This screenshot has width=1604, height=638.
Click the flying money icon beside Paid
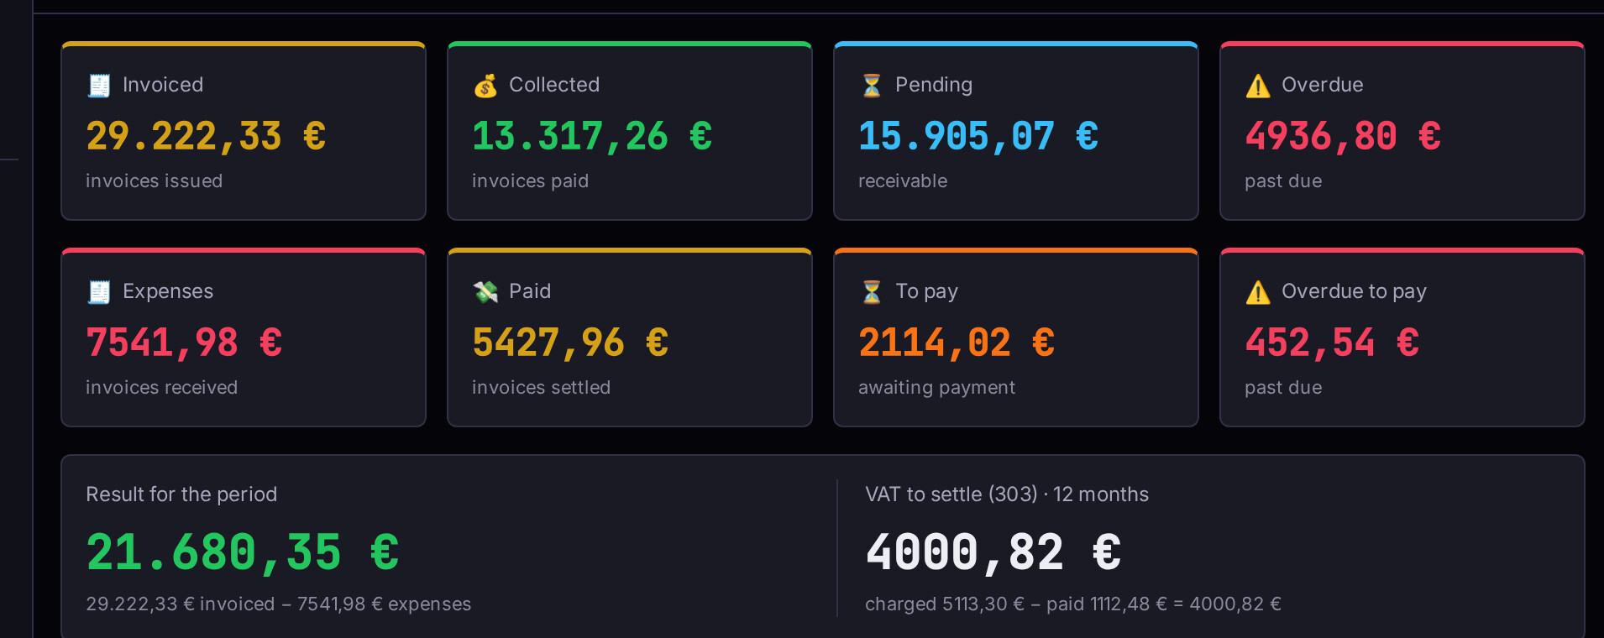485,292
